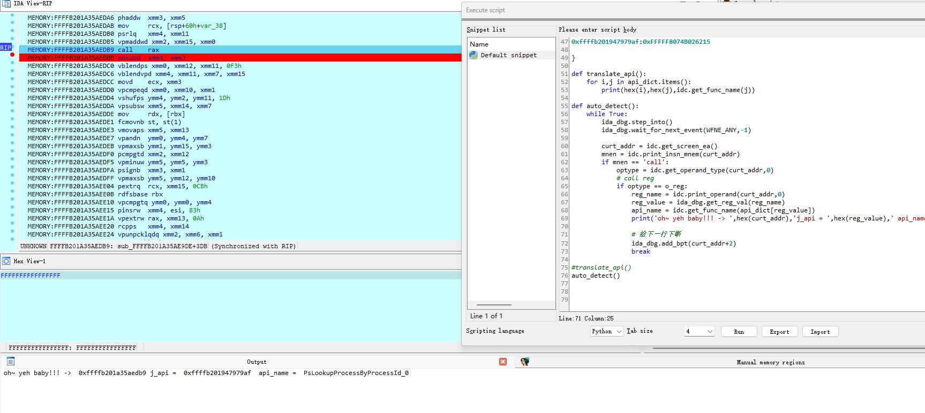Close the Output panel with red X

point(503,362)
